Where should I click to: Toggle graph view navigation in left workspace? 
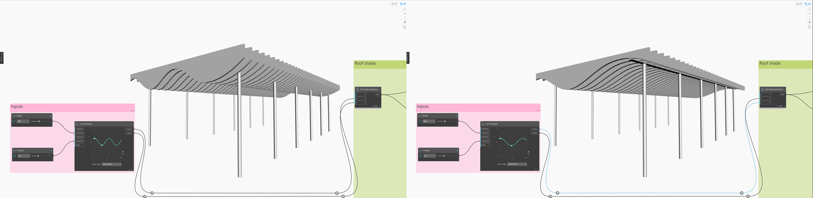(403, 4)
